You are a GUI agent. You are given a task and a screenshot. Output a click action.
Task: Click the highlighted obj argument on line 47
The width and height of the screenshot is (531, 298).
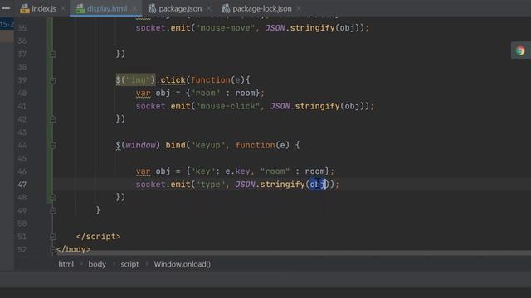pyautogui.click(x=318, y=185)
